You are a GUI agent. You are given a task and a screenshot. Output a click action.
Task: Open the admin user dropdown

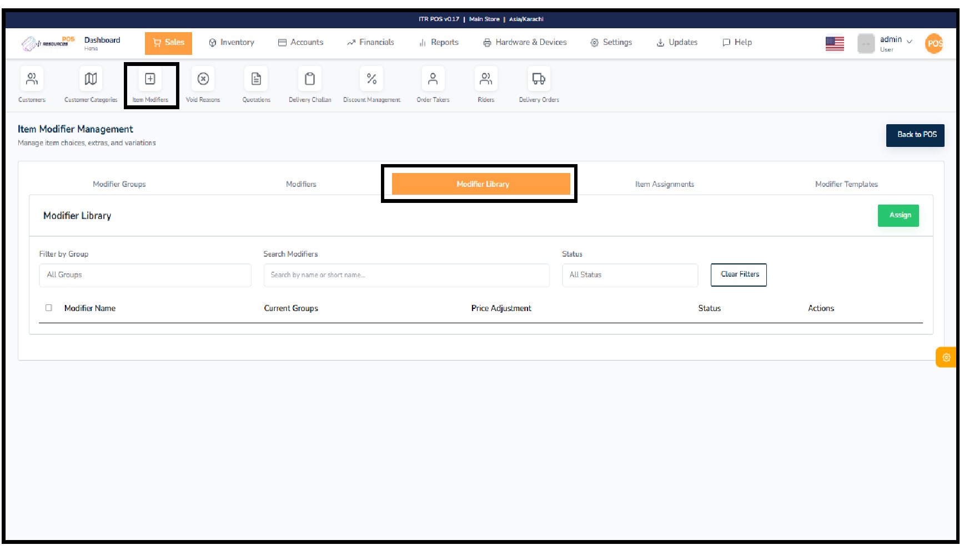click(x=895, y=43)
